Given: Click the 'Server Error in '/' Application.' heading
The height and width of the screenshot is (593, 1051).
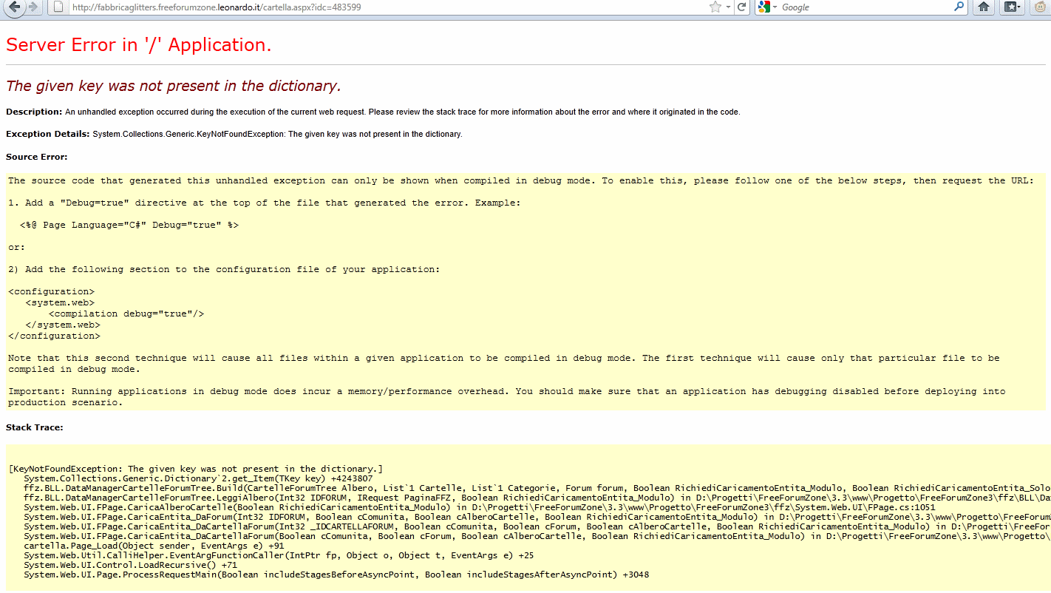Looking at the screenshot, I should click(x=139, y=45).
